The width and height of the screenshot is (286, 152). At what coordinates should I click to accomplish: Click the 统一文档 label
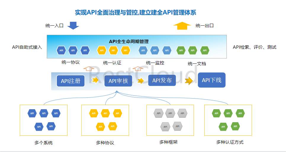click(x=197, y=64)
